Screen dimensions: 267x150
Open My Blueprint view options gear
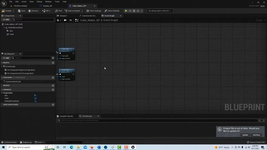53,58
